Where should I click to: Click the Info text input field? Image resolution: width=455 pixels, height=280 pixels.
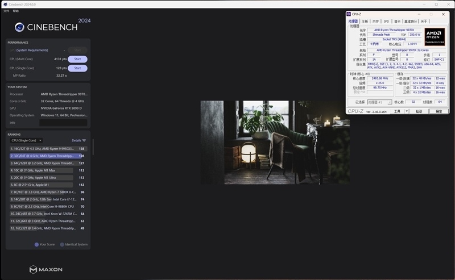(63, 123)
